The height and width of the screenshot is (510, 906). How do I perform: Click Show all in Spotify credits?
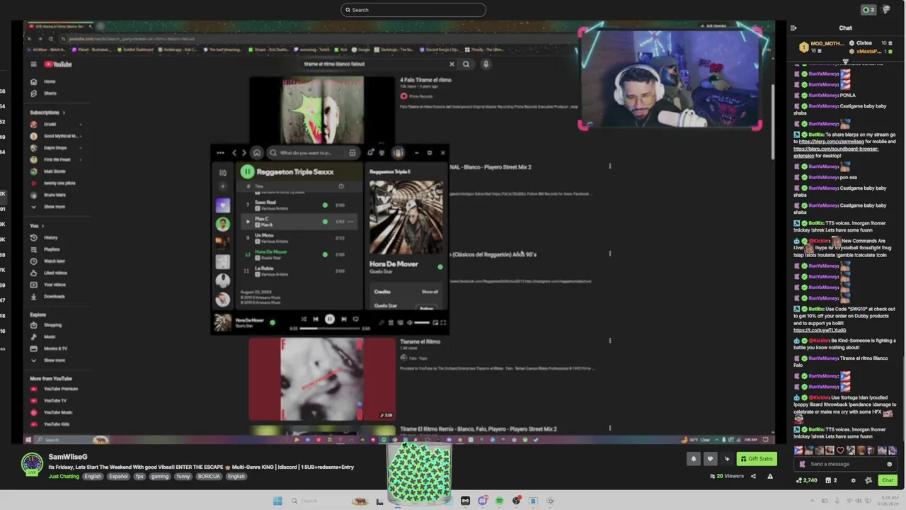click(x=430, y=292)
